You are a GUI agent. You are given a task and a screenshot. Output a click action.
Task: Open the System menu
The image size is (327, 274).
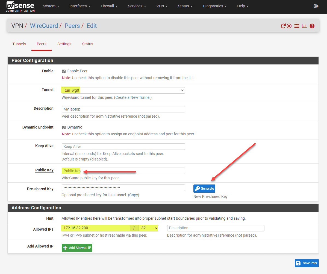51,6
